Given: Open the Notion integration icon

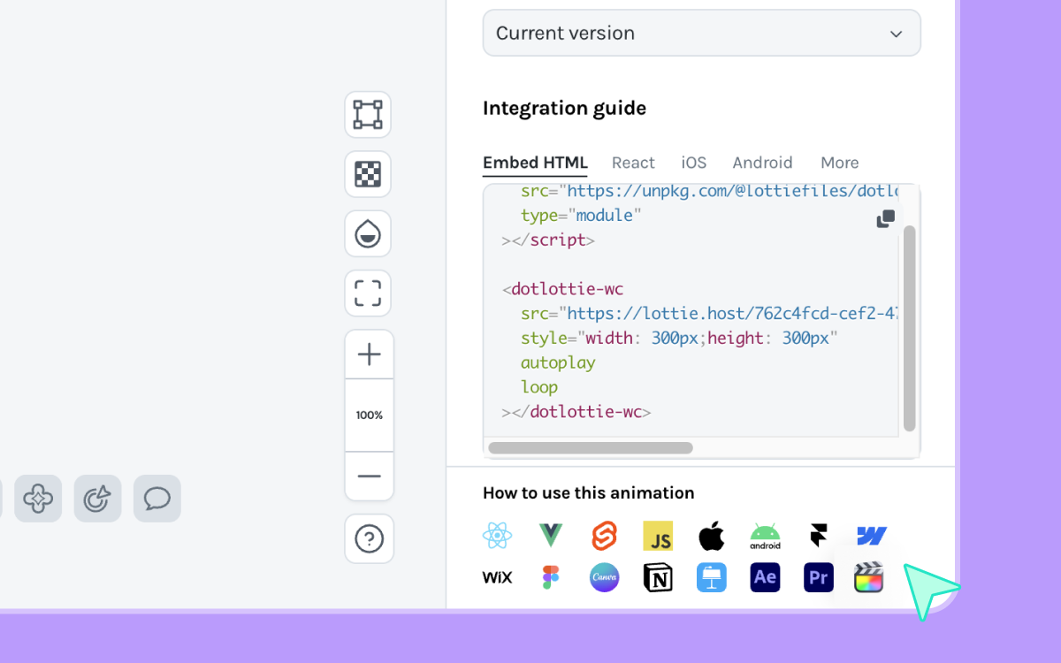Looking at the screenshot, I should [x=658, y=578].
